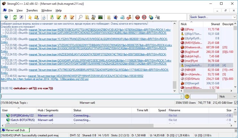The width and height of the screenshot is (238, 138).
Task: Sort user list by Shared column
Action: (x=215, y=24)
